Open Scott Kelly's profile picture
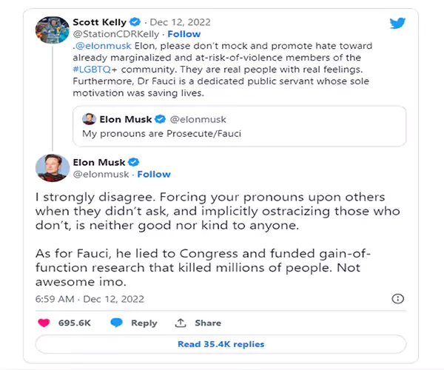This screenshot has height=370, width=444. click(x=52, y=30)
